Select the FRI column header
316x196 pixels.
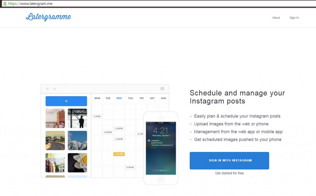click(x=142, y=98)
